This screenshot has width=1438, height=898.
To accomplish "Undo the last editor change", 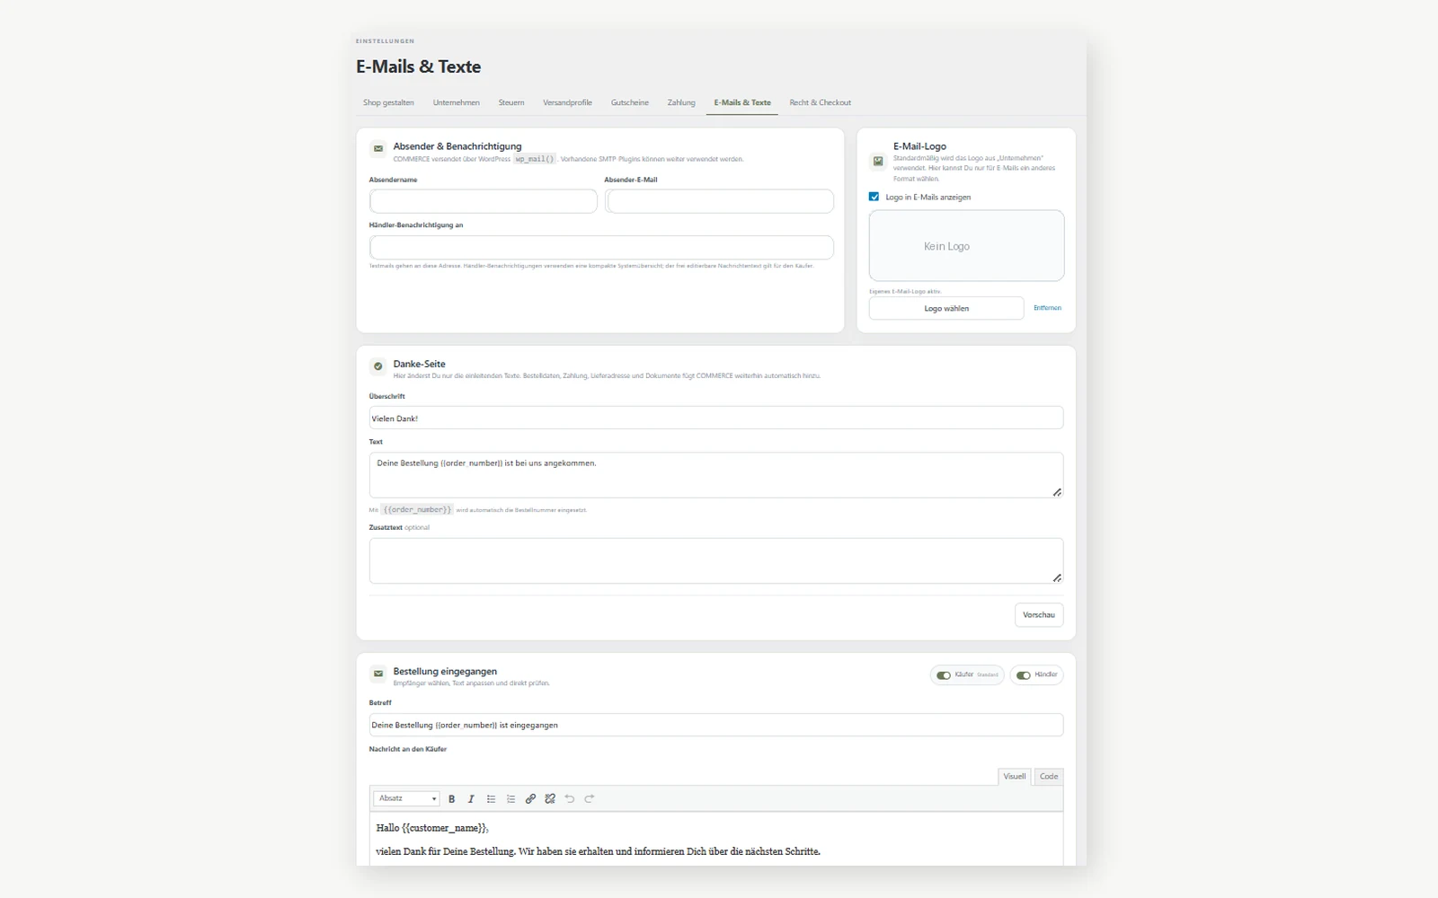I will point(570,798).
